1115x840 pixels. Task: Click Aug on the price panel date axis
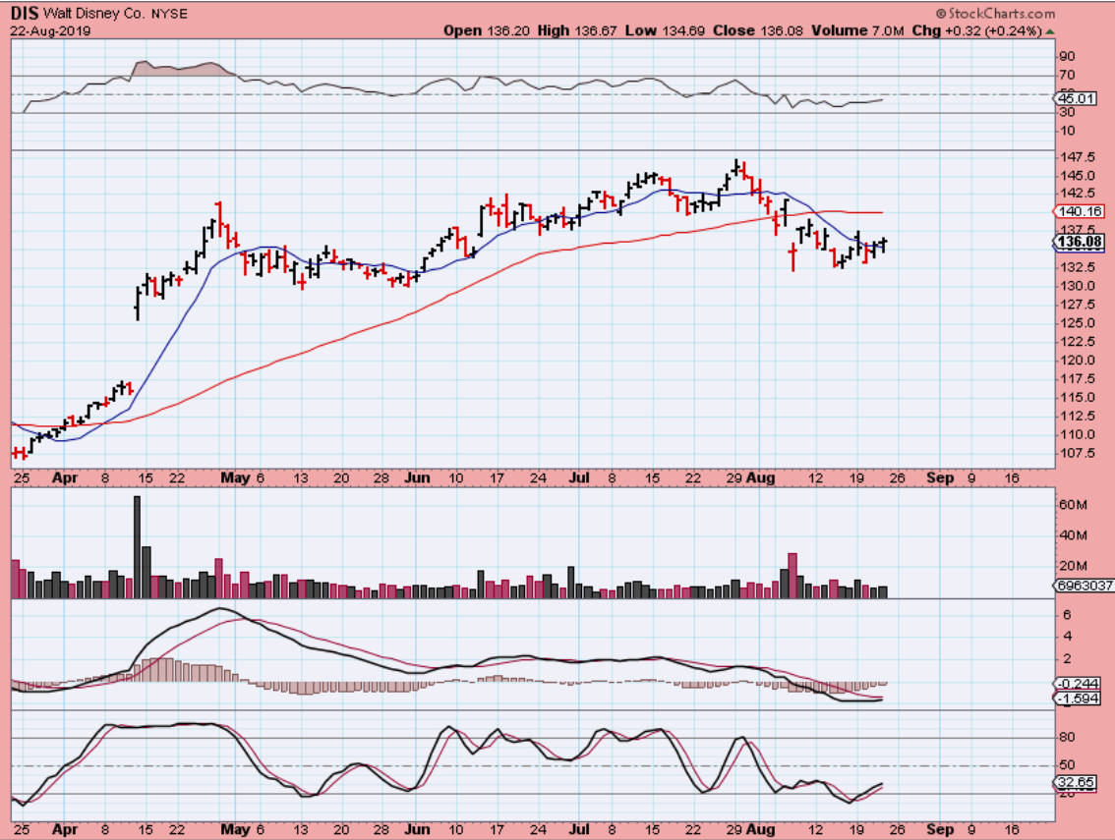click(760, 477)
